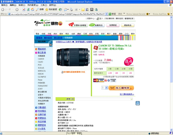The height and width of the screenshot is (135, 173).
Task: Open the 檔案(F) File menu
Action: click(4, 5)
